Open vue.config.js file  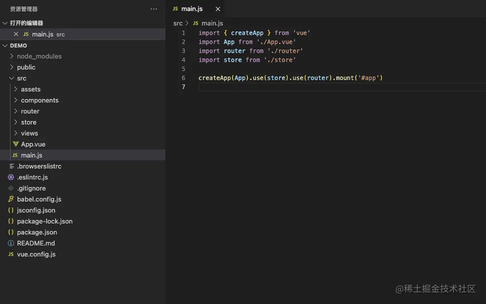click(36, 254)
